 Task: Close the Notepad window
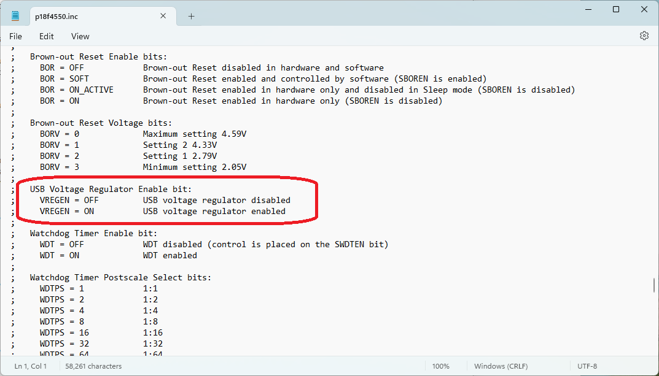click(x=644, y=9)
